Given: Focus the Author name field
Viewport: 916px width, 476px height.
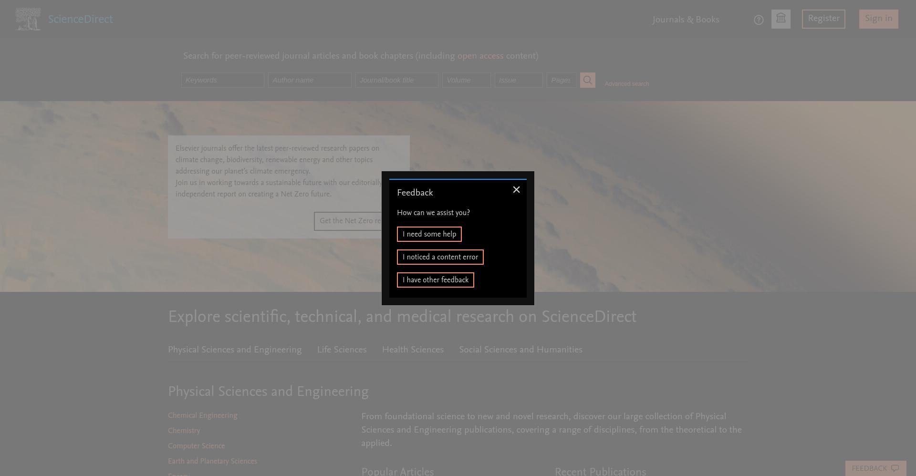Looking at the screenshot, I should [x=310, y=80].
